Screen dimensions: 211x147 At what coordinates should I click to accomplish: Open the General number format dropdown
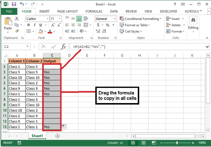point(114,19)
